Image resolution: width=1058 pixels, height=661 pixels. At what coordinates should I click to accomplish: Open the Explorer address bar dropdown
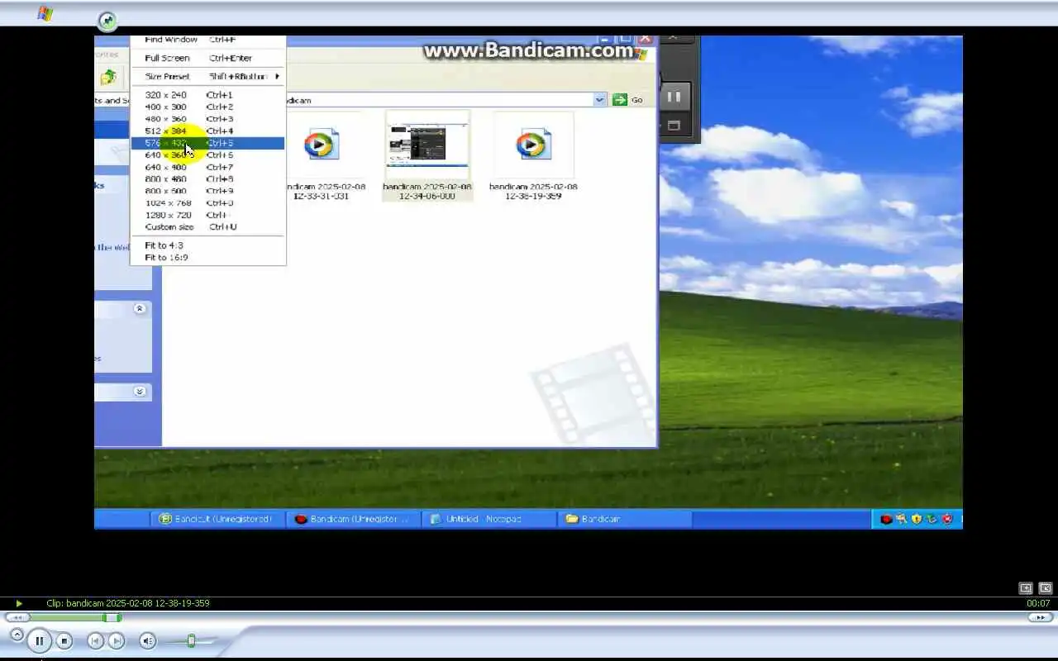point(600,100)
